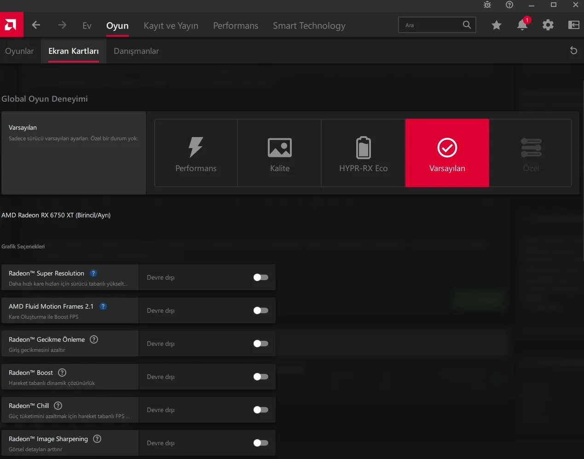
Task: Enable Radeon Image Sharpening switch
Action: pos(260,443)
